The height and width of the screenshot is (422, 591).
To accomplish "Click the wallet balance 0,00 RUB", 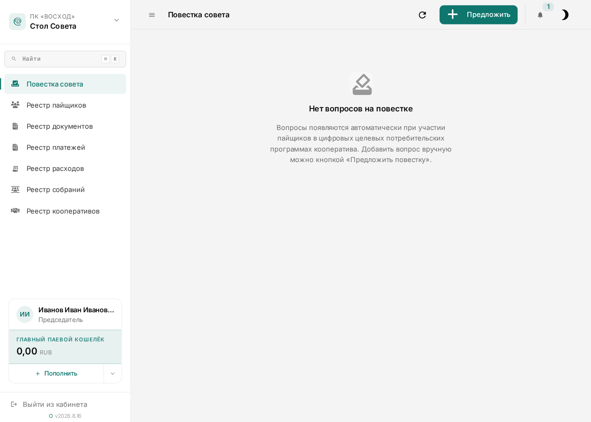I will [34, 351].
